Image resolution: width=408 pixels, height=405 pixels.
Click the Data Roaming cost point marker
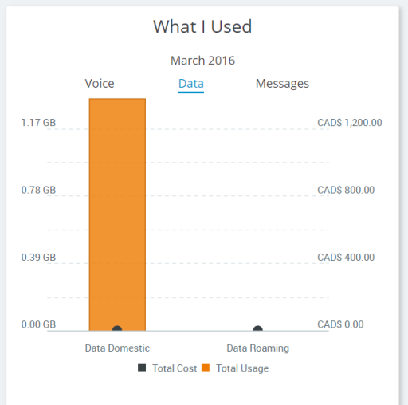pyautogui.click(x=257, y=328)
